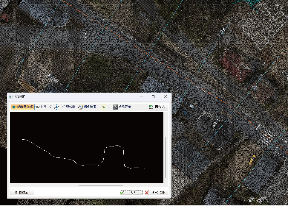The image size is (288, 206).
Task: Click the 再作成 recreate button
Action: [x=157, y=107]
